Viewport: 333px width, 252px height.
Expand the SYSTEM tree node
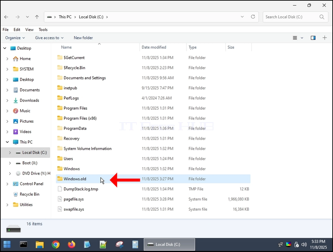click(x=7, y=69)
